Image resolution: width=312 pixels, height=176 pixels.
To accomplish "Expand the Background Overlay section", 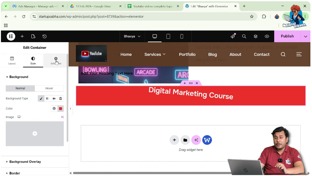I will tap(25, 162).
